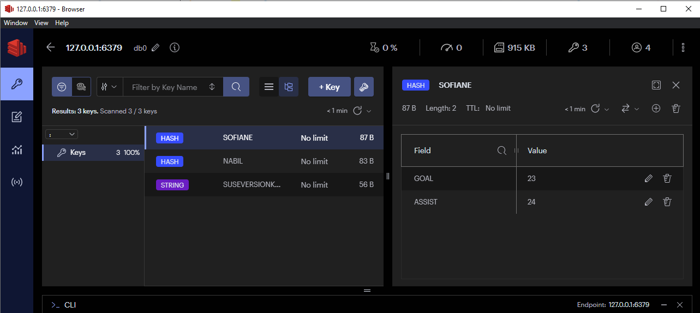The image size is (700, 313).
Task: Switch to tree view of keys
Action: 289,87
